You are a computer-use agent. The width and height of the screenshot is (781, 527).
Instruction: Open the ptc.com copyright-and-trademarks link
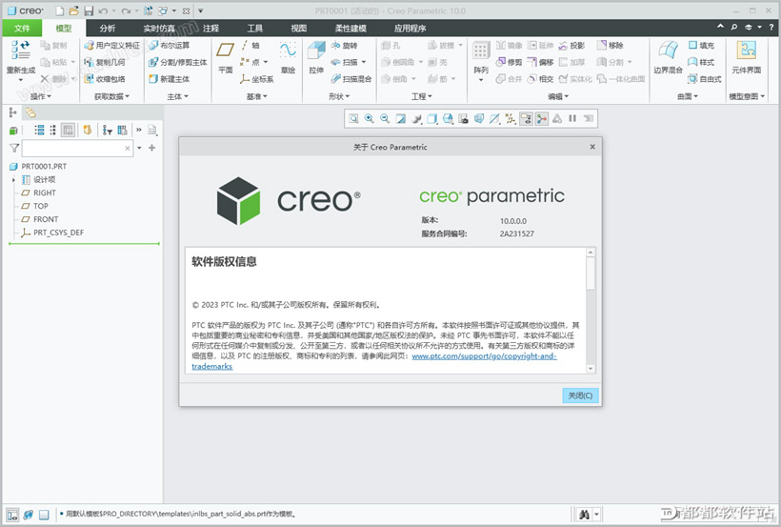point(484,356)
